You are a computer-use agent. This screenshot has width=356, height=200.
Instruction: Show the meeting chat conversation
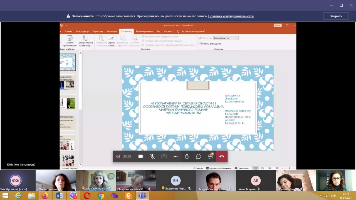(x=199, y=156)
